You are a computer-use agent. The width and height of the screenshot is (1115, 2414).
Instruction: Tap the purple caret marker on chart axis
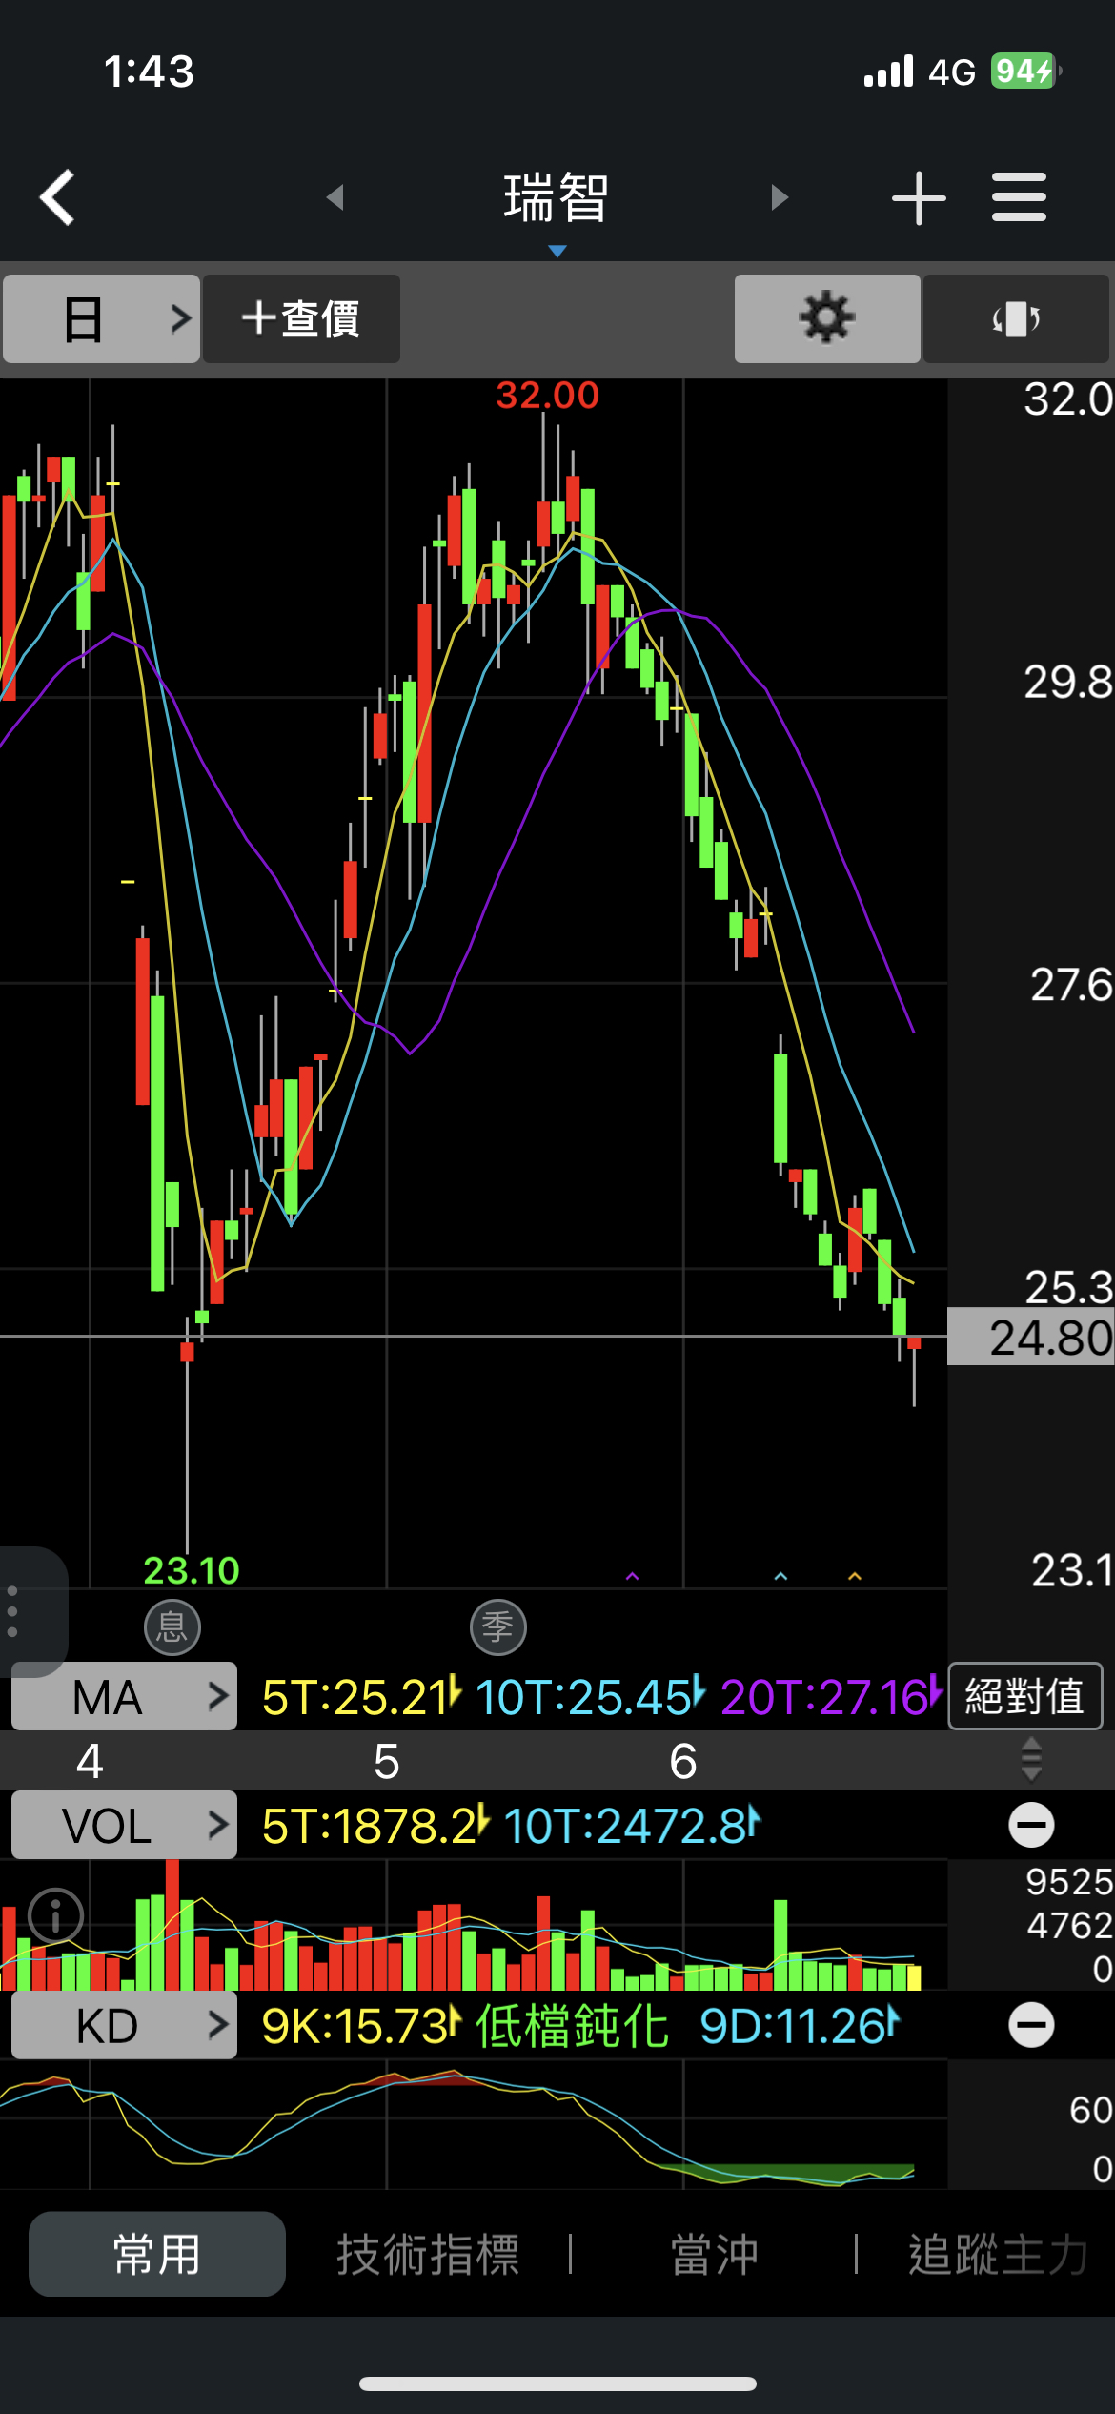point(632,1577)
